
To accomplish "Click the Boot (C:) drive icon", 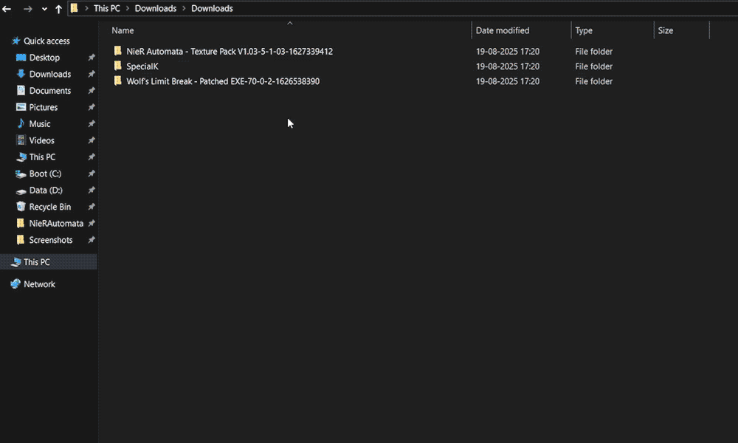I will coord(21,174).
